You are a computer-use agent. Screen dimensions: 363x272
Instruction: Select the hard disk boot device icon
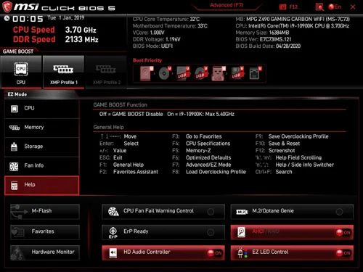pos(146,73)
